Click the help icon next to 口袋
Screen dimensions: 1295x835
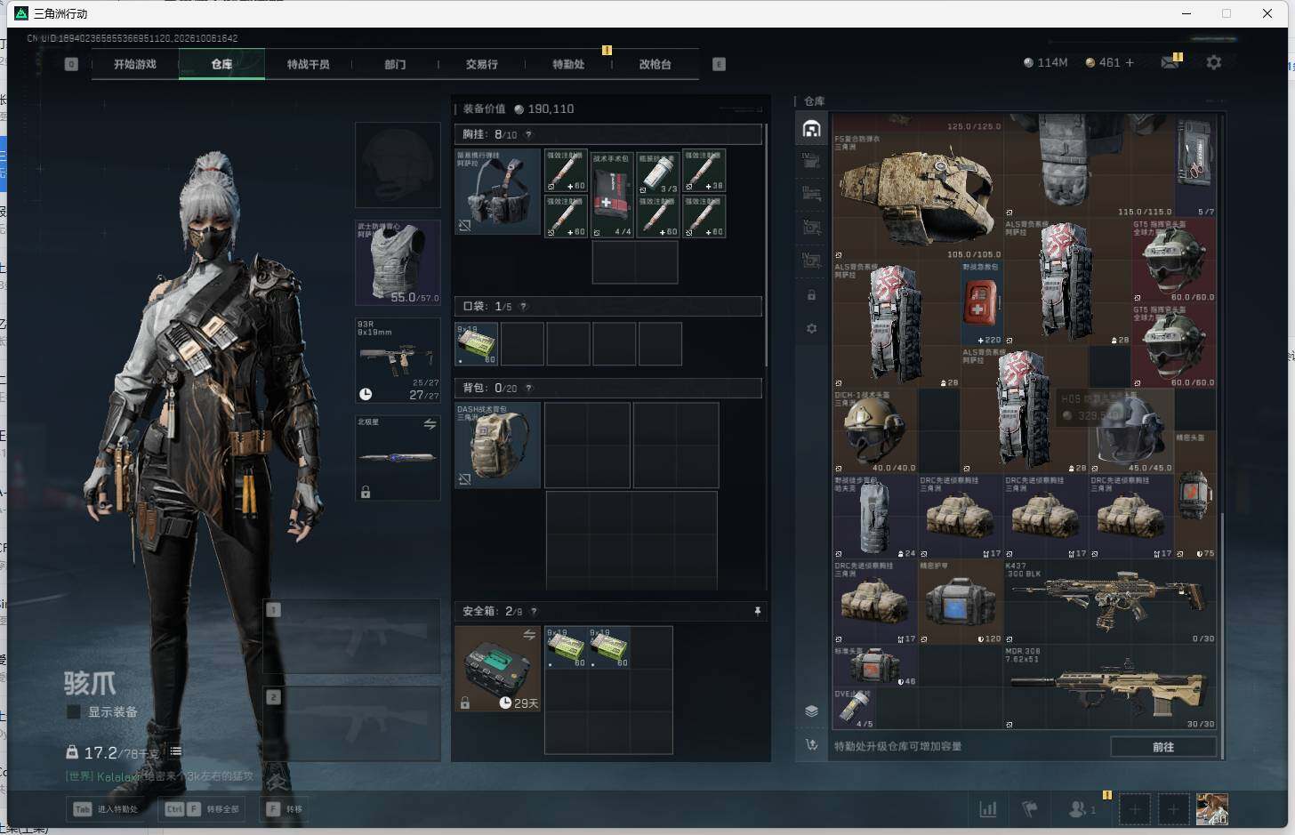[523, 306]
